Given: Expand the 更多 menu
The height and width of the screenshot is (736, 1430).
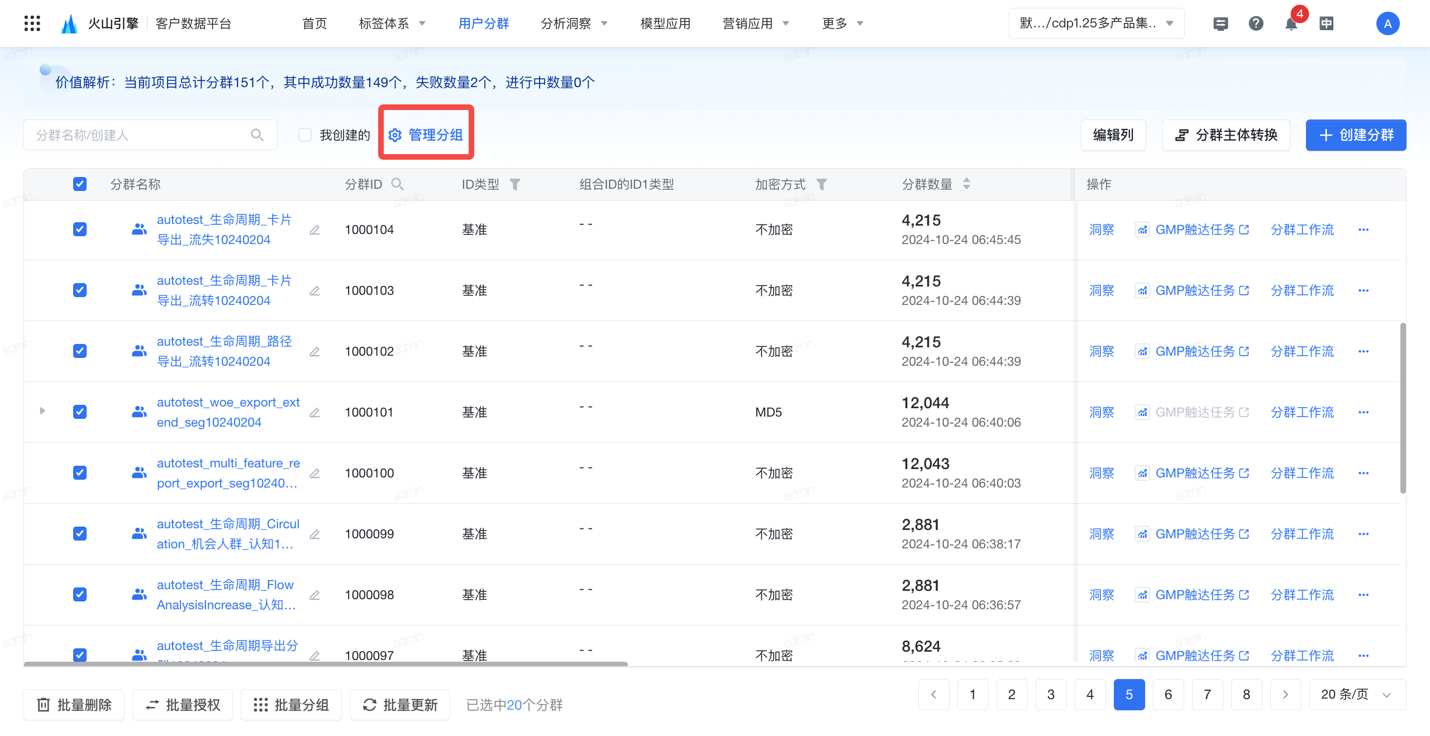Looking at the screenshot, I should coord(843,23).
